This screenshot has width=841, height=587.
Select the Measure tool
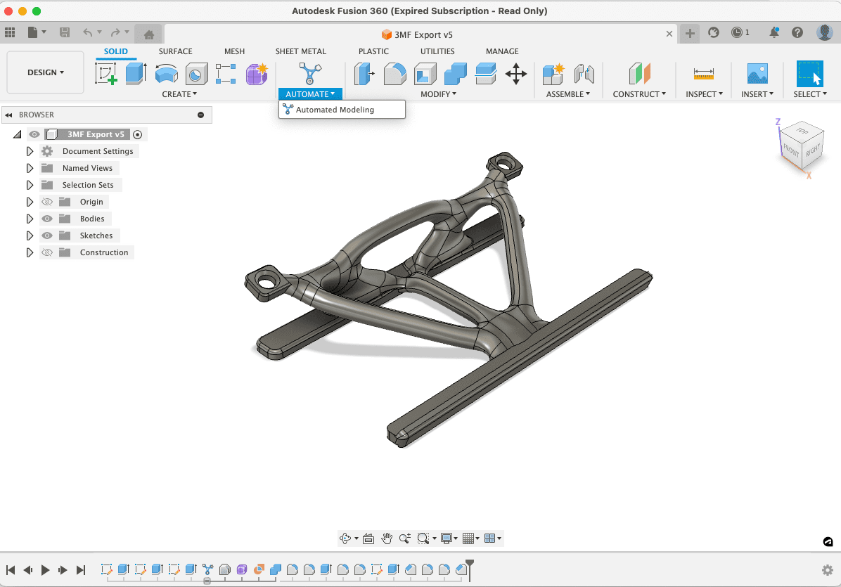point(704,73)
